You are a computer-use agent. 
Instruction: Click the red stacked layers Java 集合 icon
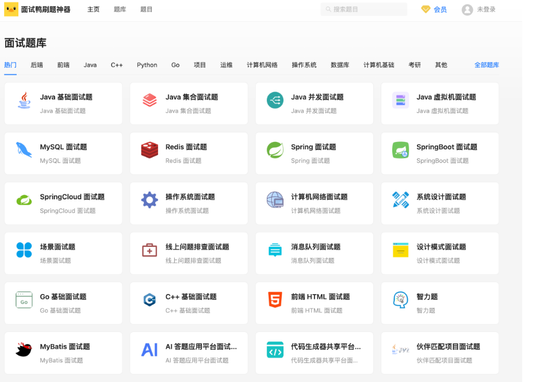(x=150, y=100)
